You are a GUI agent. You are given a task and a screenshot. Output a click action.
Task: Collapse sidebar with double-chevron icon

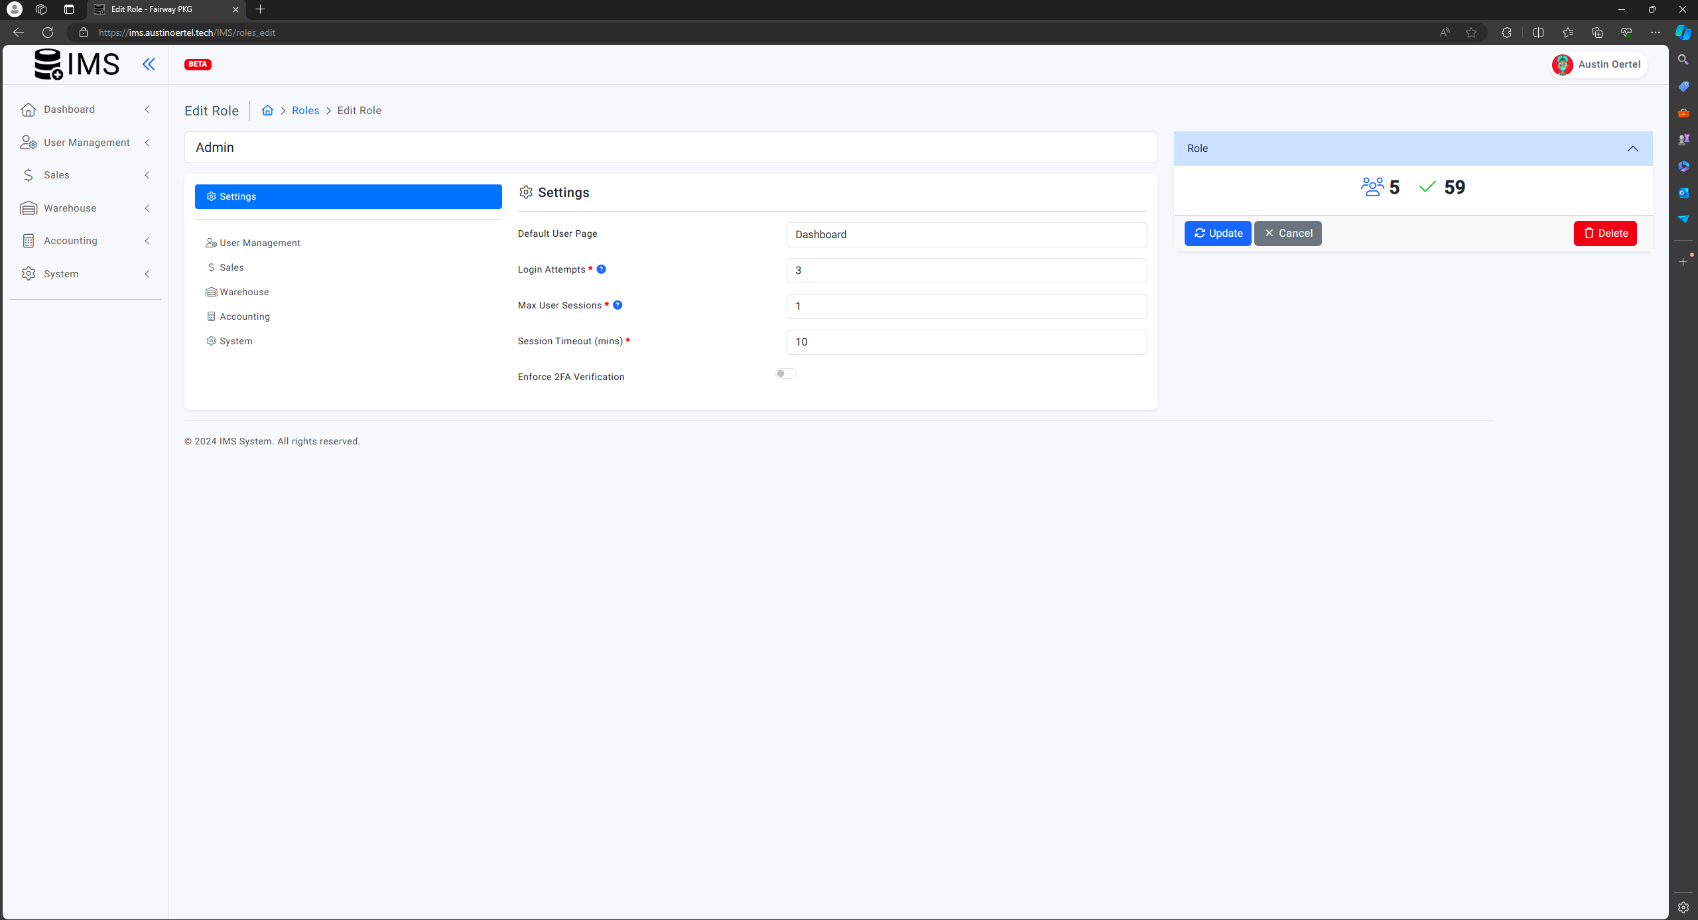(149, 64)
